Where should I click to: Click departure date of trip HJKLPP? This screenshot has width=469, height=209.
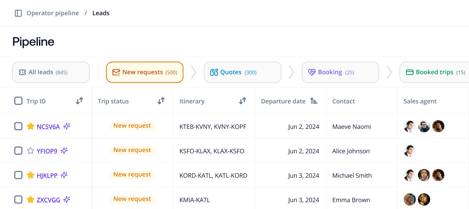[x=303, y=175]
